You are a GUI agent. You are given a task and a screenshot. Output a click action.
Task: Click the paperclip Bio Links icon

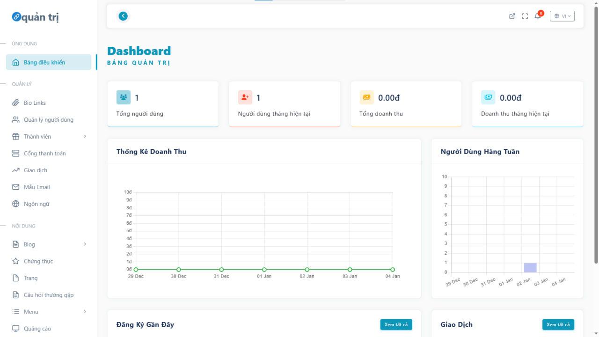(x=16, y=103)
